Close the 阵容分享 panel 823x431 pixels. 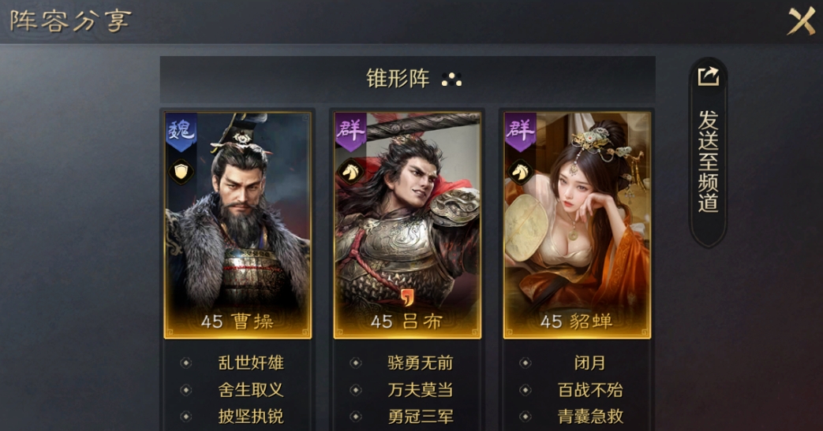coord(802,21)
